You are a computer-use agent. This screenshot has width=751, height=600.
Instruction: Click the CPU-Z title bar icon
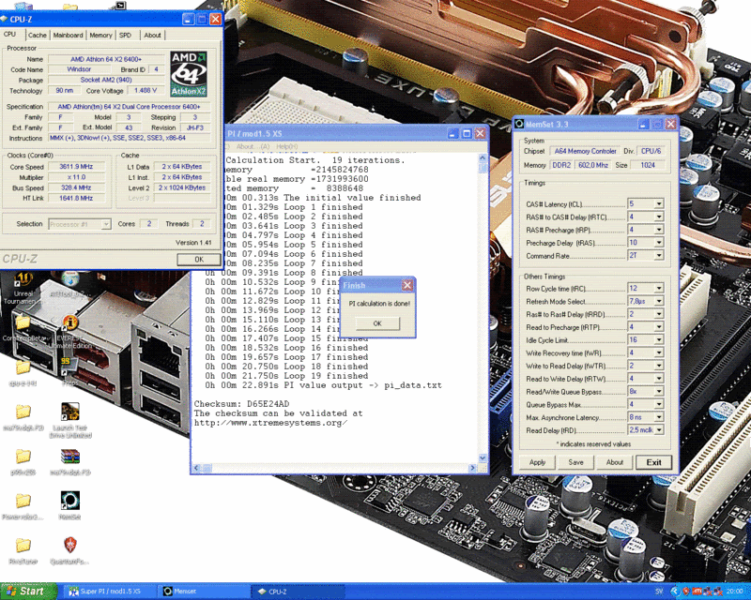(x=5, y=19)
